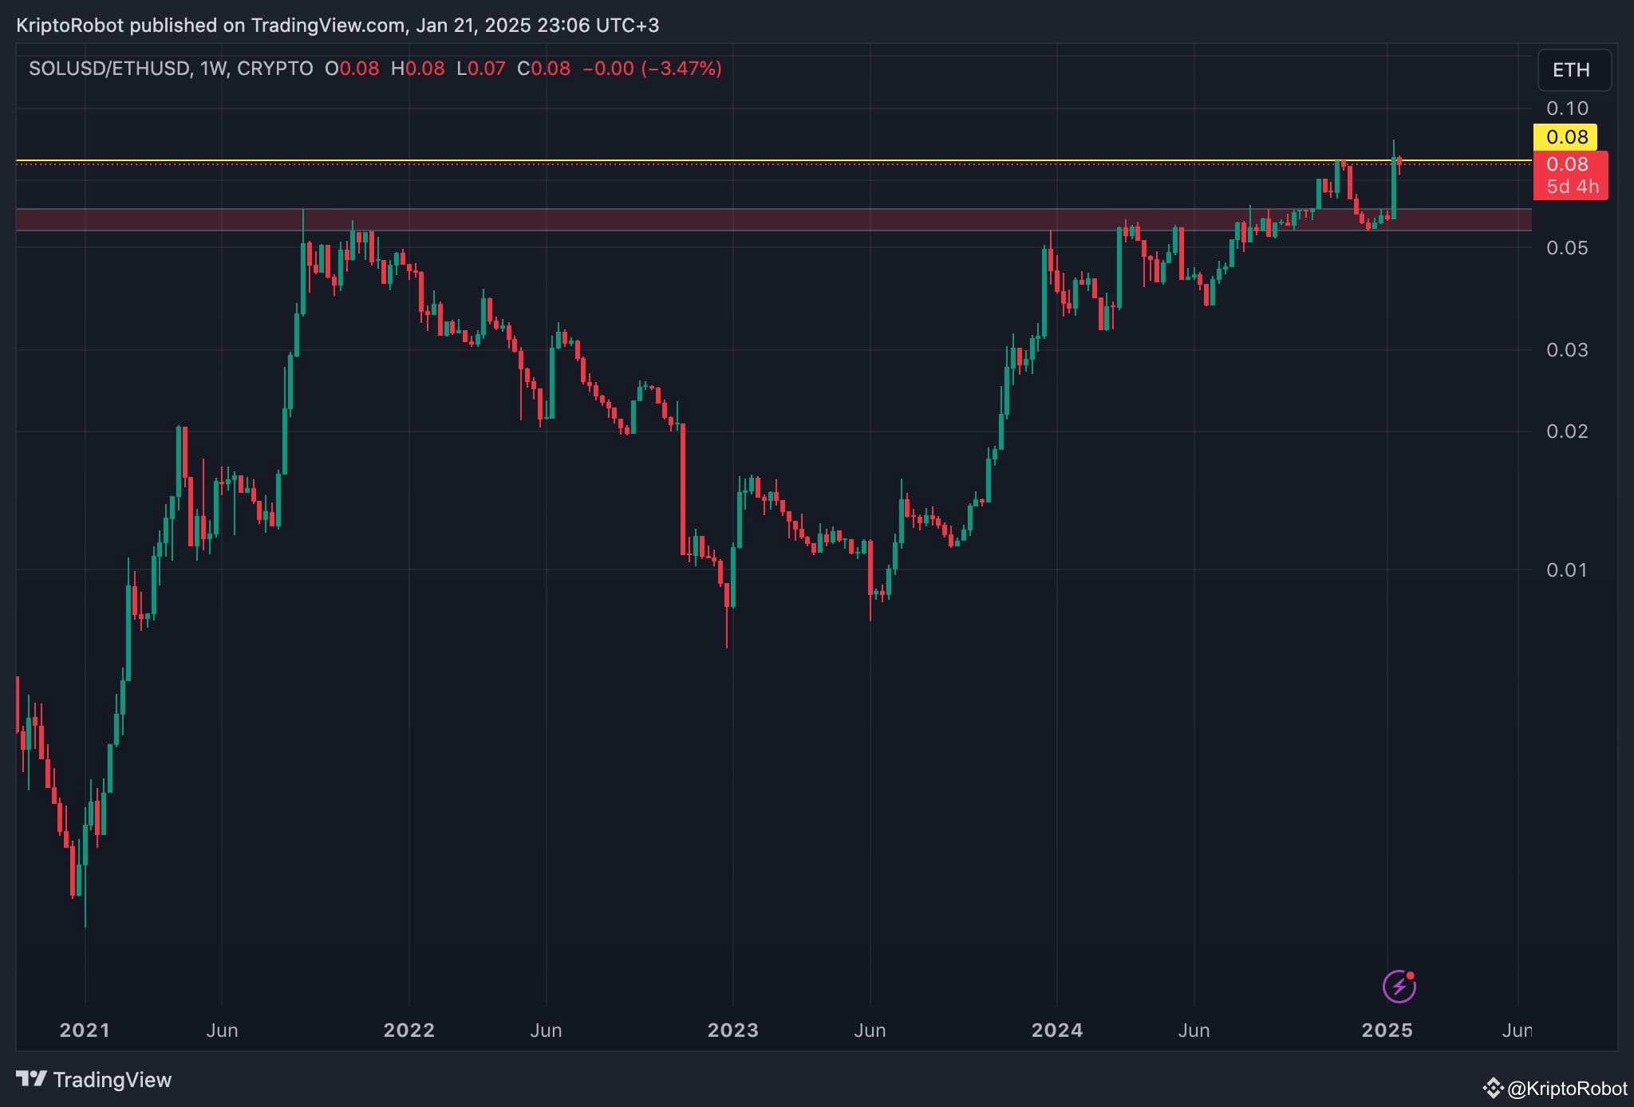Image resolution: width=1634 pixels, height=1107 pixels.
Task: Click the 0.05 price axis label
Action: point(1567,248)
